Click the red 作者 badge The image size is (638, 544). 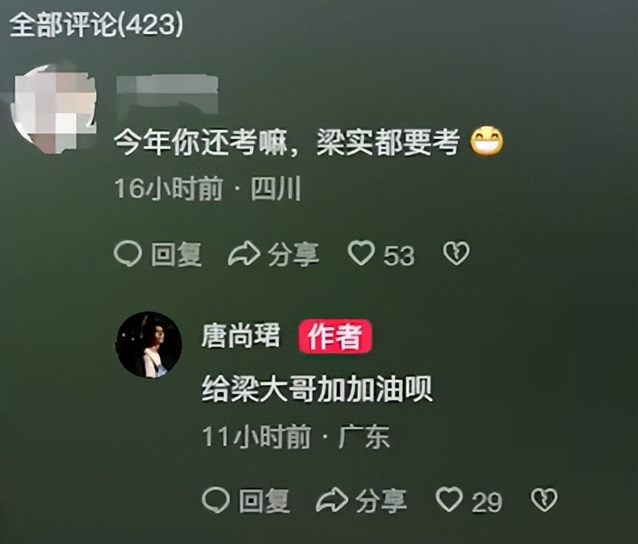pyautogui.click(x=335, y=337)
